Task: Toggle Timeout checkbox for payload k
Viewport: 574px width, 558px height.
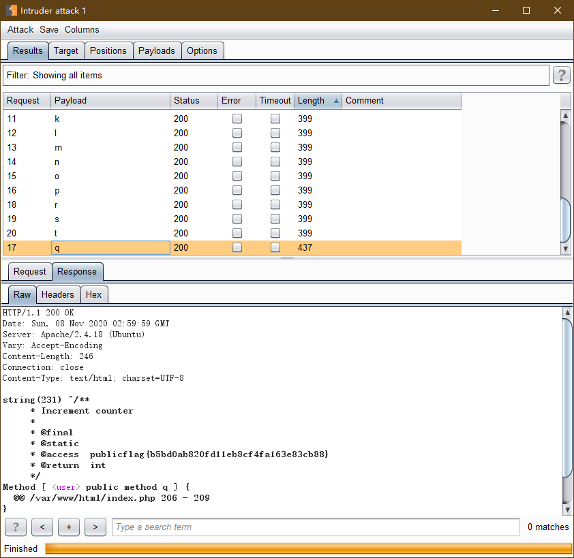Action: 275,119
